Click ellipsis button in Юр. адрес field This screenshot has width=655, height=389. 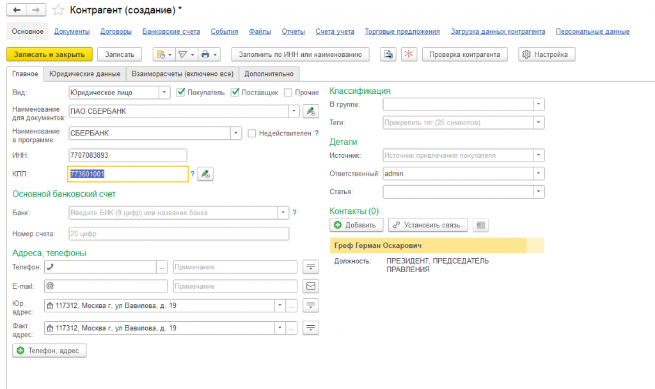click(x=291, y=305)
